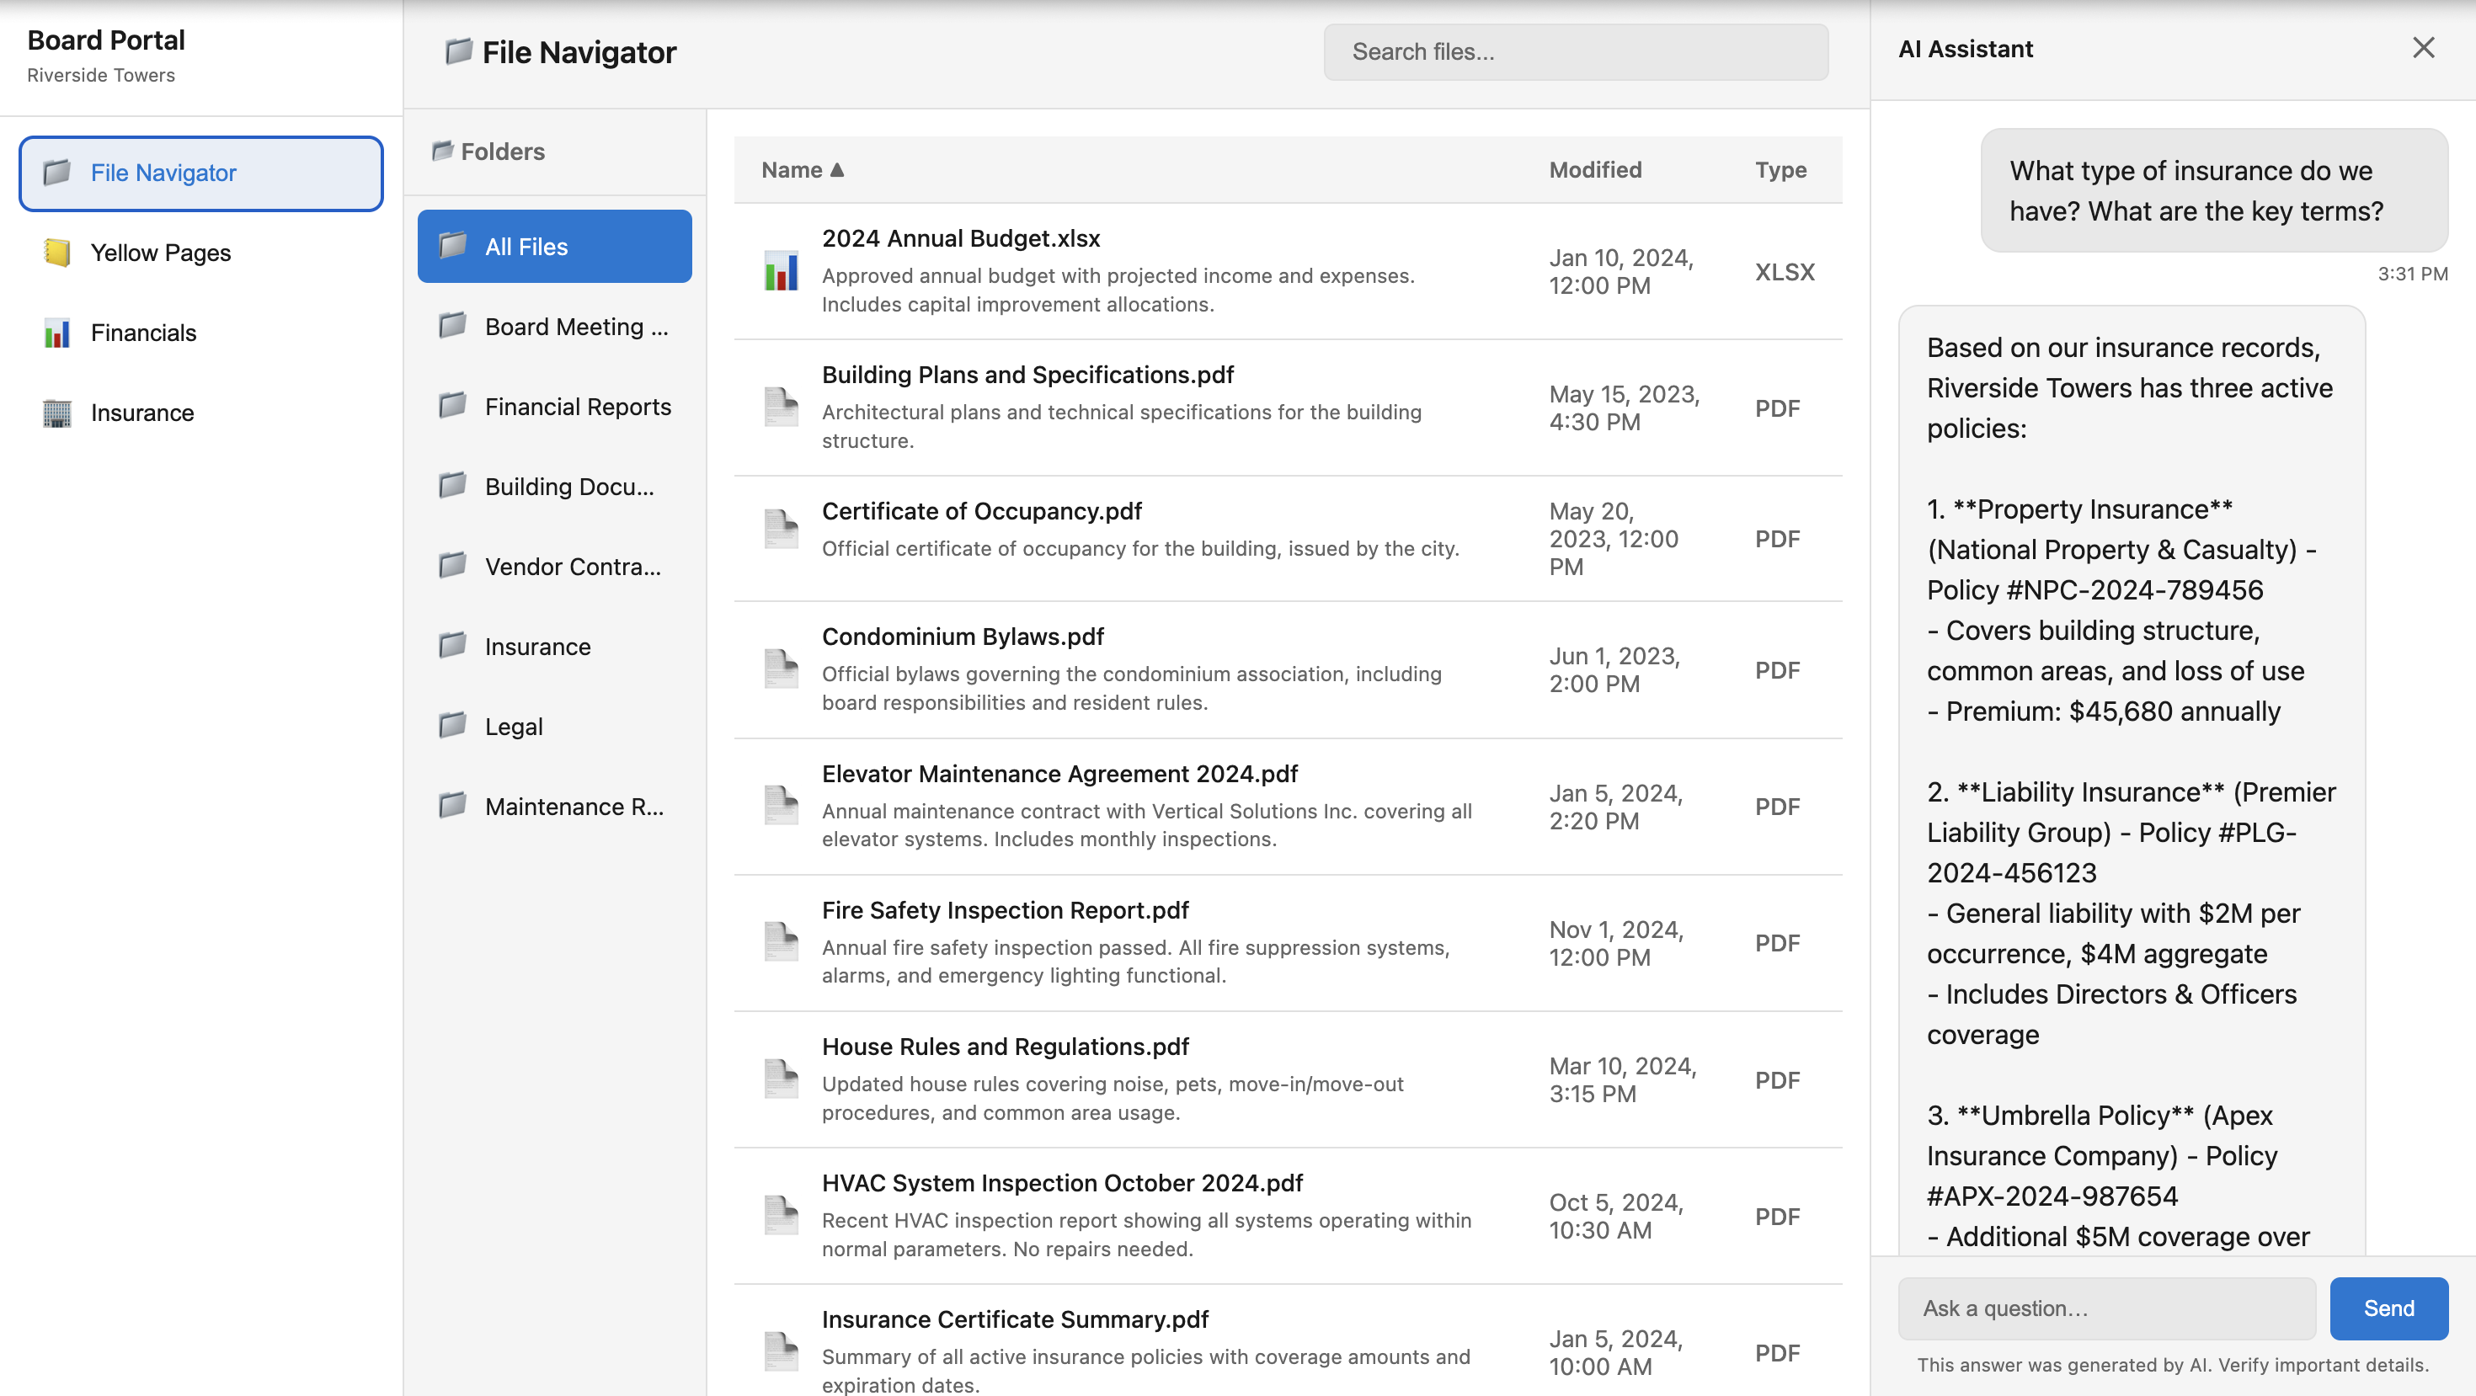
Task: Click the Condominium Bylaws file icon
Action: pyautogui.click(x=781, y=669)
